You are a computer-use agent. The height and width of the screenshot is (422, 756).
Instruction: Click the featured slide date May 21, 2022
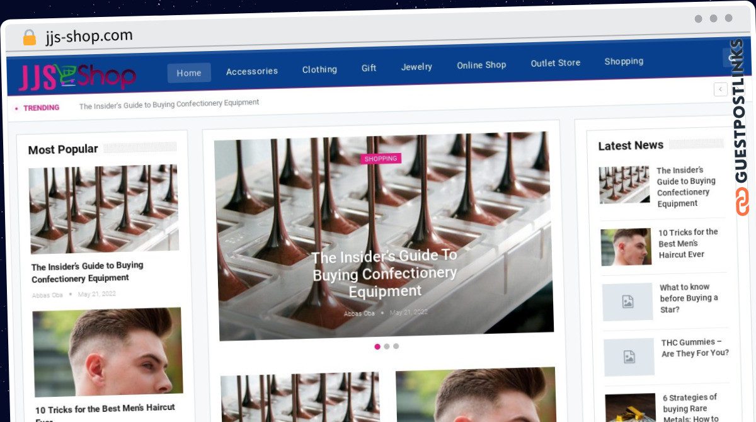(x=409, y=312)
